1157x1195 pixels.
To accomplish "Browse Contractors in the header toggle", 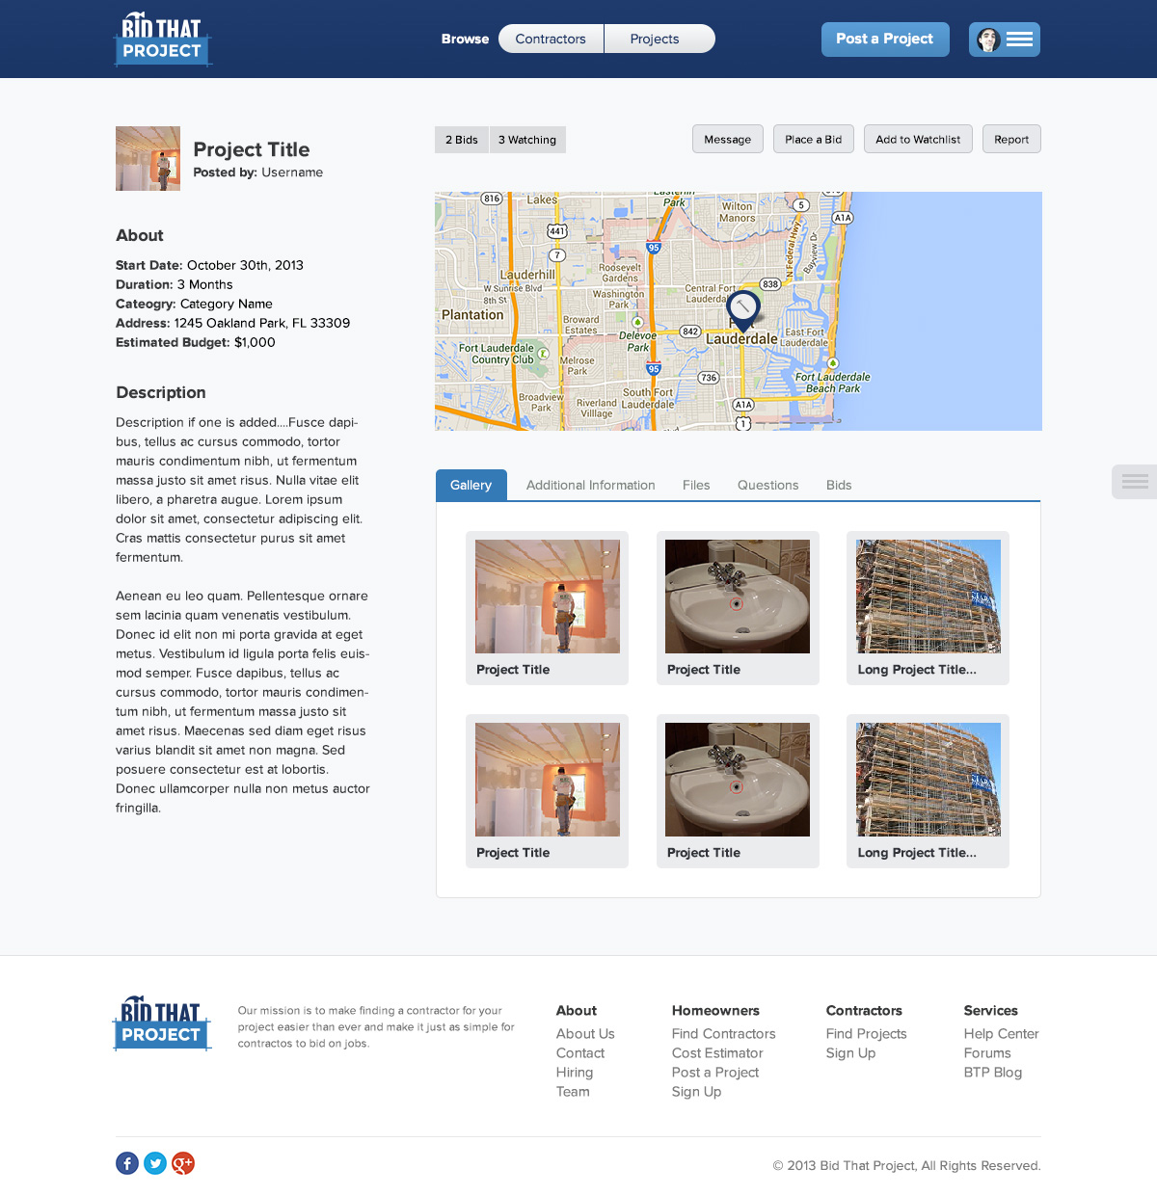I will (x=551, y=39).
